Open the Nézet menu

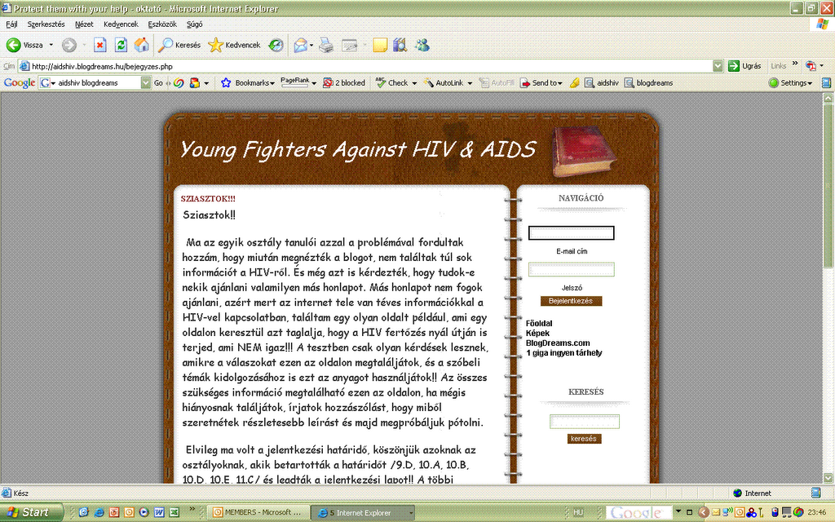84,24
